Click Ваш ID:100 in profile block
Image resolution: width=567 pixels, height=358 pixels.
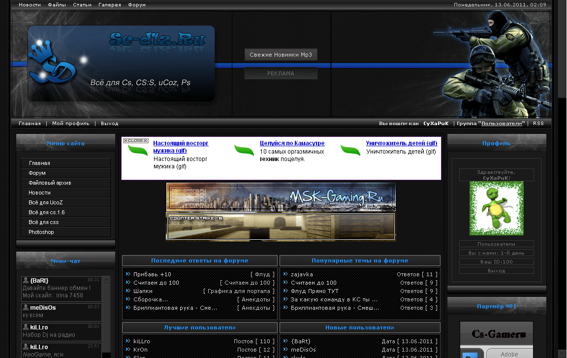click(497, 261)
